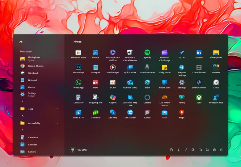Open the Family app
This screenshot has width=241, height=167.
182,99
